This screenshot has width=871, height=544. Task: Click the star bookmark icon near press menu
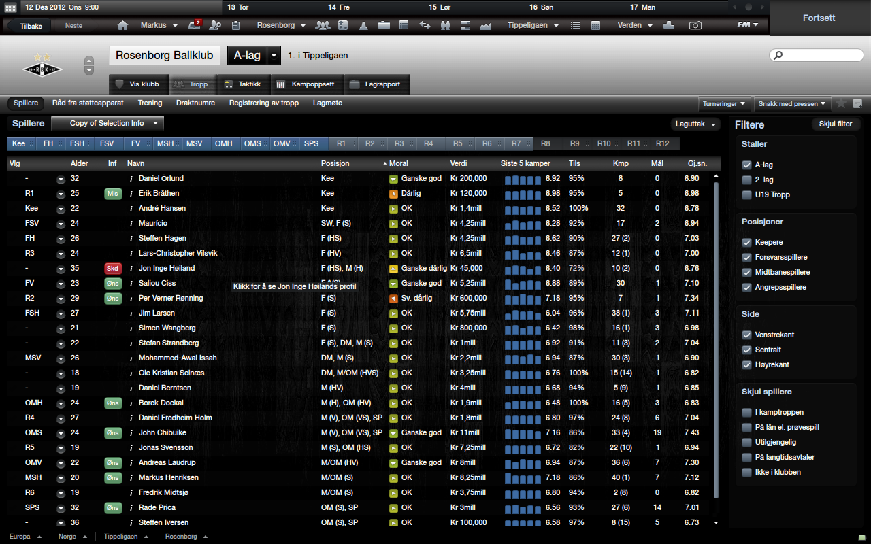pos(841,103)
